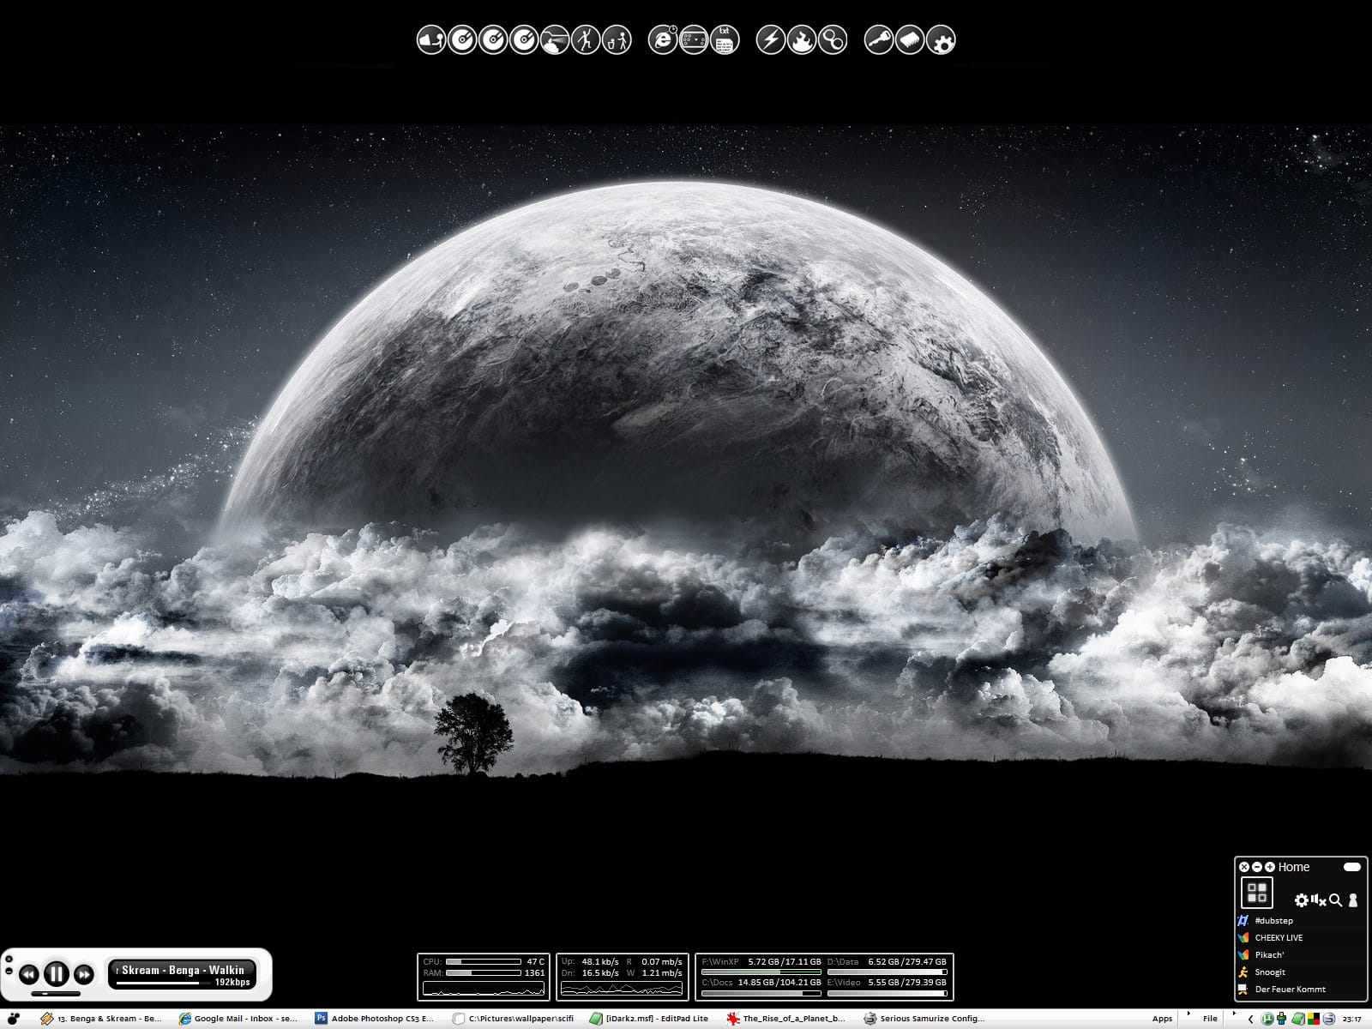Open the gear settings dock icon

pyautogui.click(x=941, y=39)
